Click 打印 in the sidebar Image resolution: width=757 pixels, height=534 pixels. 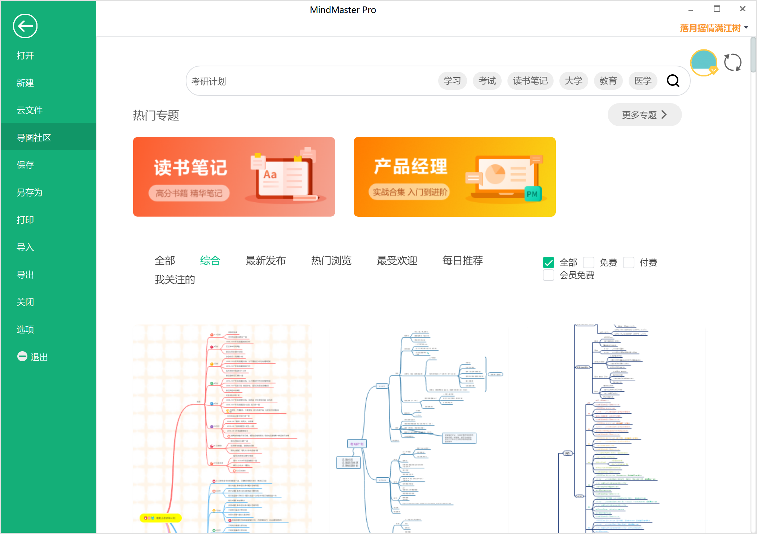[x=48, y=220]
